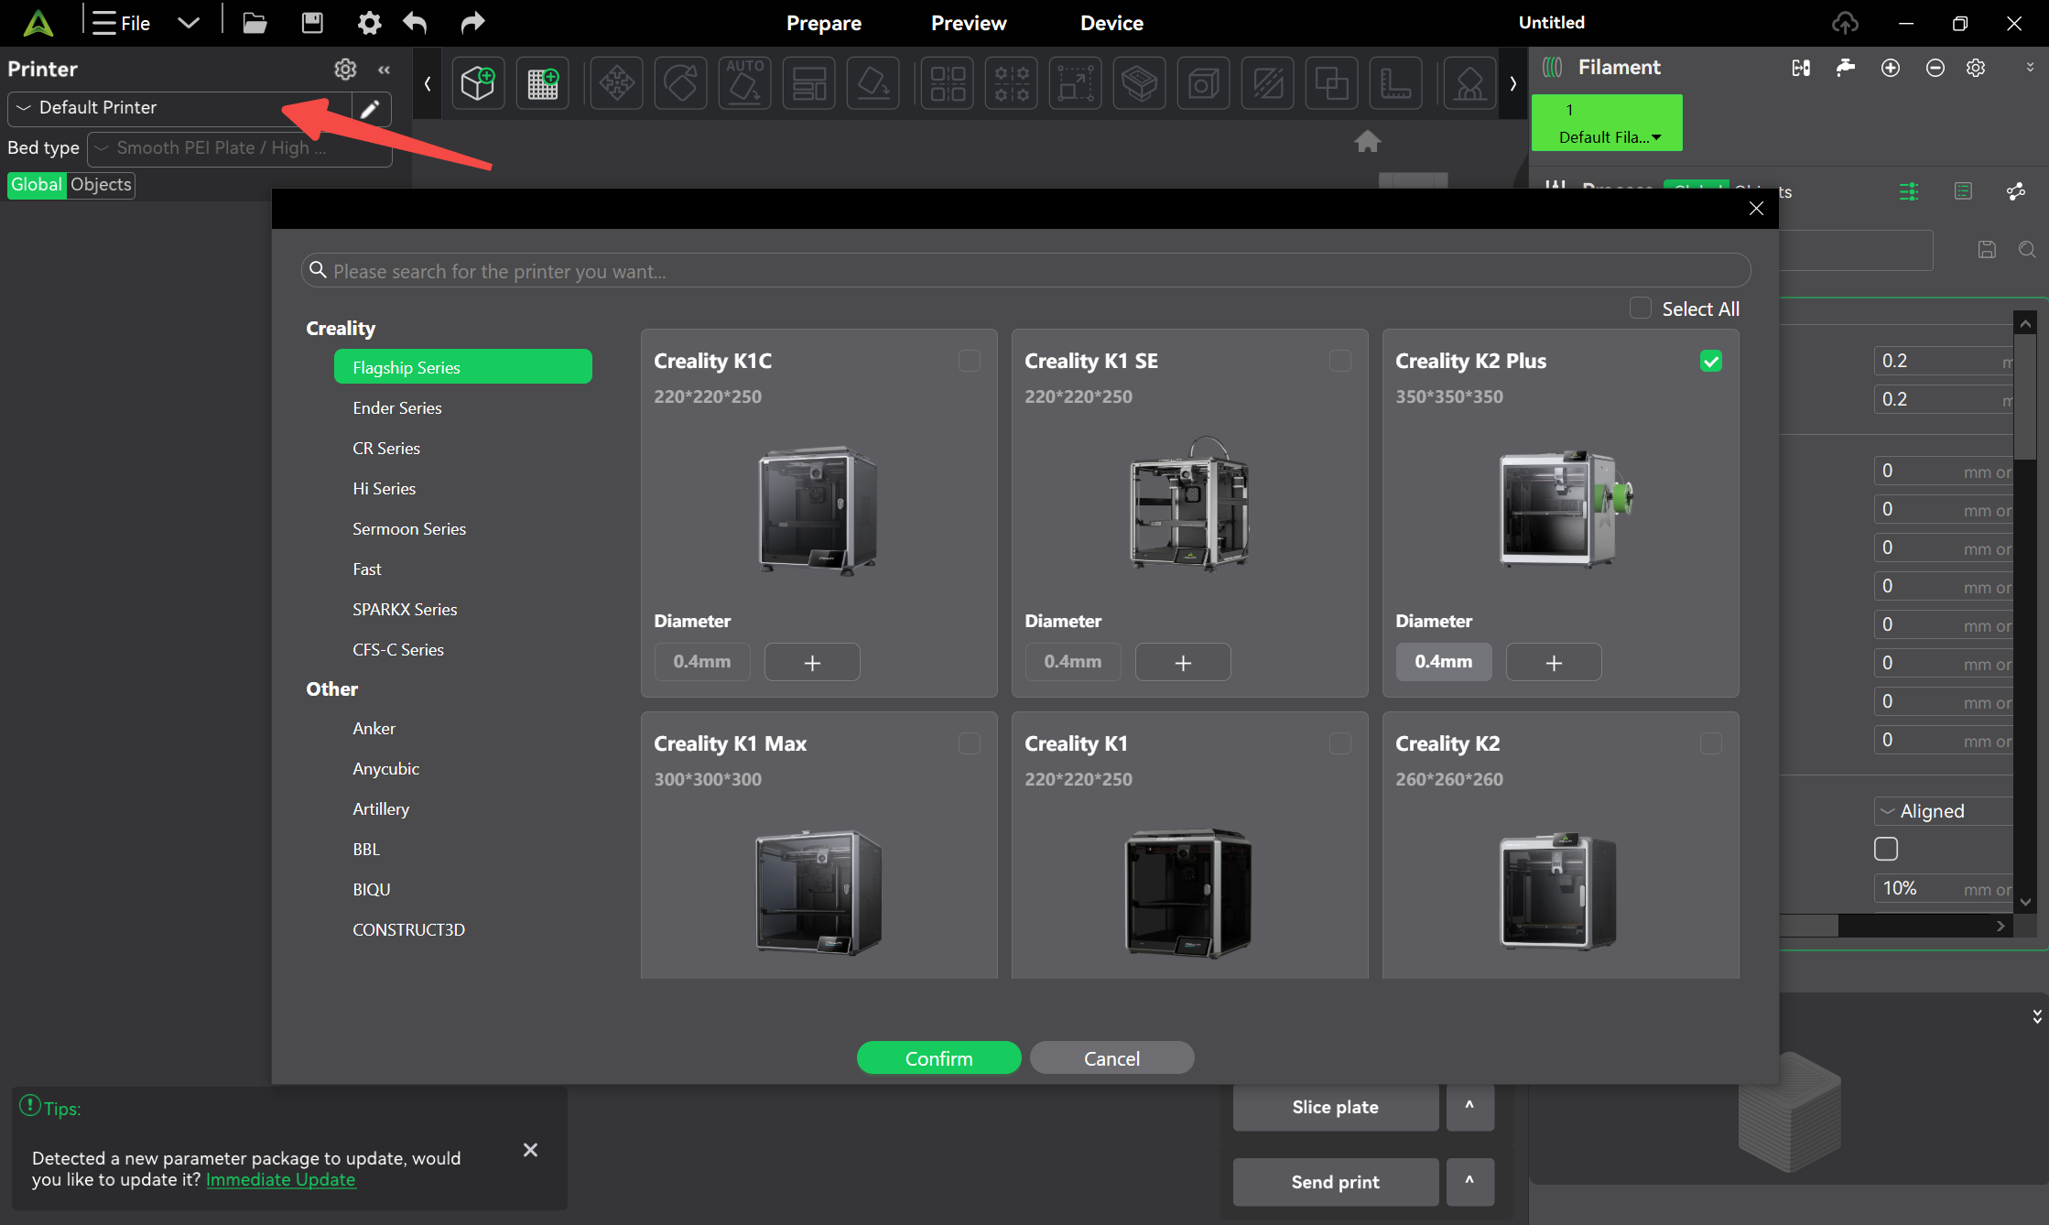This screenshot has width=2049, height=1225.
Task: Open the settings gear in title bar
Action: click(369, 23)
